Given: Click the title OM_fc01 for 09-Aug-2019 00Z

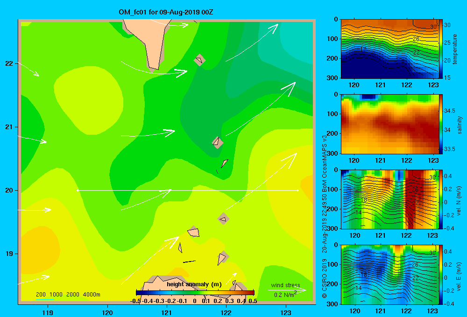Looking at the screenshot, I should tap(166, 12).
